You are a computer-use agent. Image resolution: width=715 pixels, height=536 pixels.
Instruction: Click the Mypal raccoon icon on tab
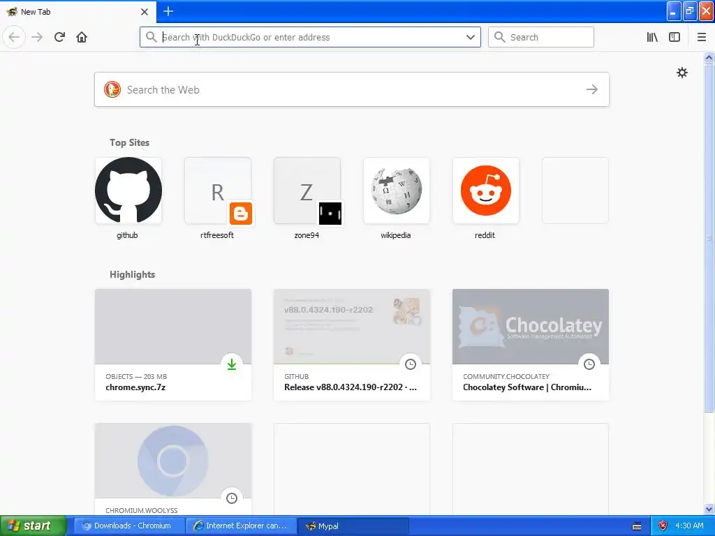(11, 11)
